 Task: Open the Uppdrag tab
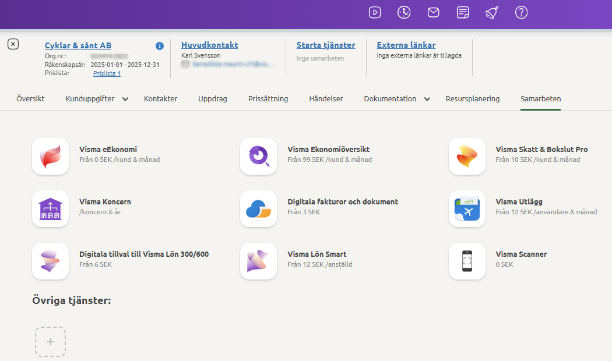213,98
